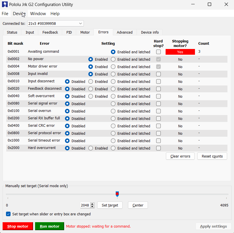This screenshot has width=234, height=233.
Task: Open the Connected to device dropdown
Action: point(55,23)
